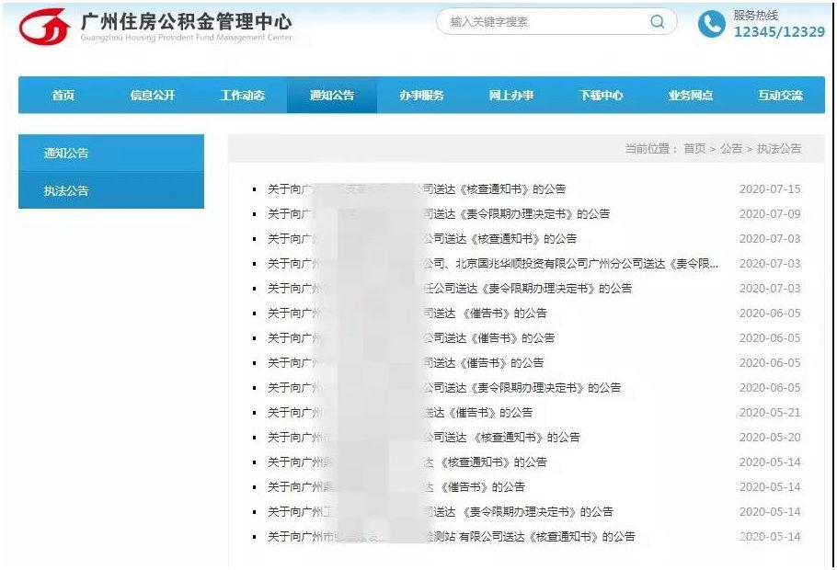837x570 pixels.
Task: Open the 信息公开 menu
Action: (153, 95)
